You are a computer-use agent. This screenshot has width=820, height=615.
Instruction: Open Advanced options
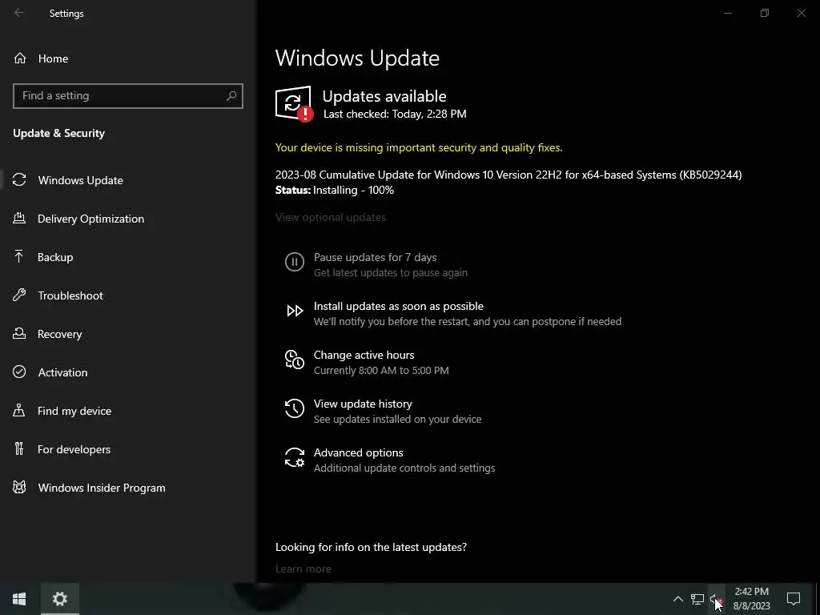(x=358, y=453)
